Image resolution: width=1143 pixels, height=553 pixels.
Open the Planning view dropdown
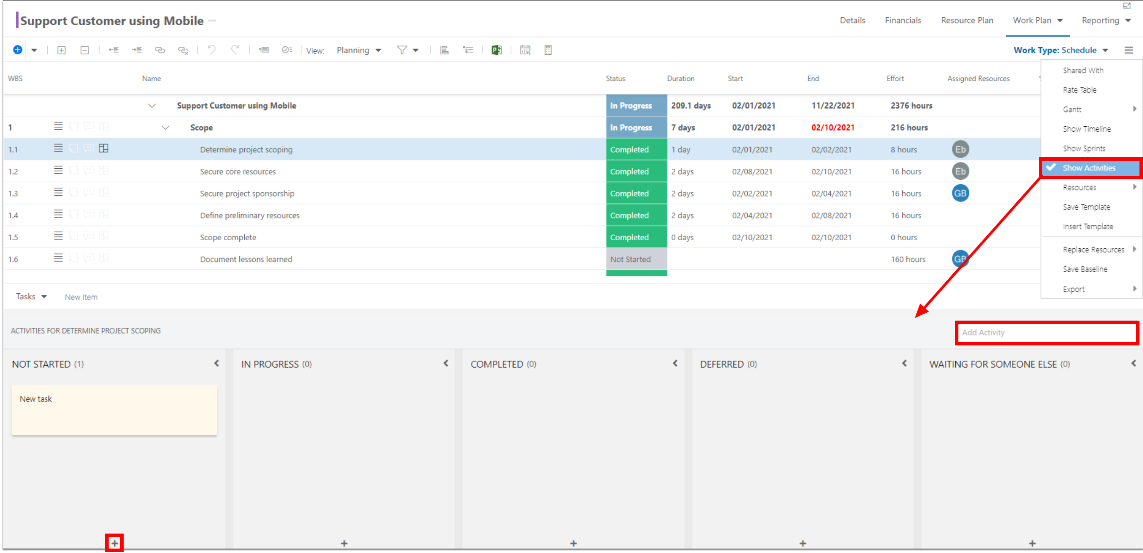tap(359, 50)
